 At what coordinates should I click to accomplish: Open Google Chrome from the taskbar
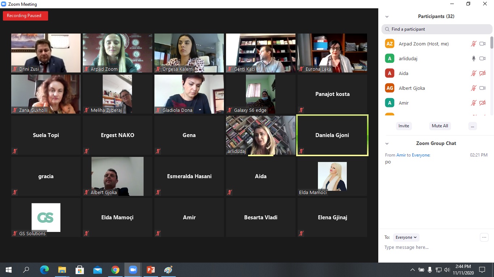pyautogui.click(x=115, y=270)
